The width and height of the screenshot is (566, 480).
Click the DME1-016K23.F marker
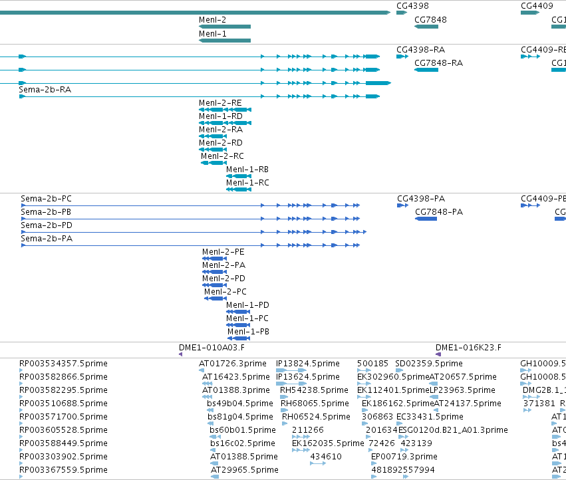(x=438, y=354)
